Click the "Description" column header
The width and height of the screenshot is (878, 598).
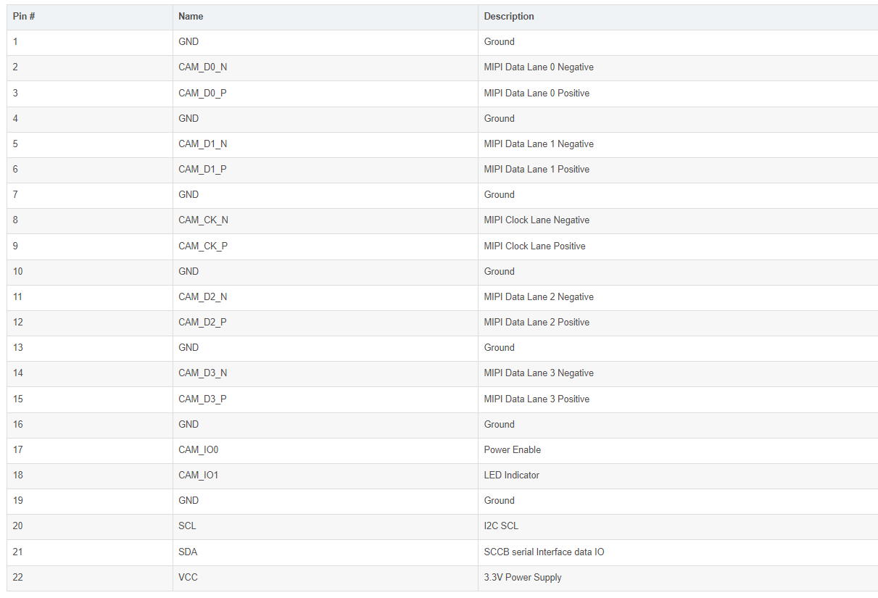point(509,17)
